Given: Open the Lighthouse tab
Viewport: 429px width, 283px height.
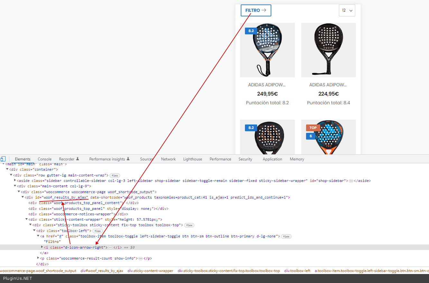Looking at the screenshot, I should click(x=193, y=159).
